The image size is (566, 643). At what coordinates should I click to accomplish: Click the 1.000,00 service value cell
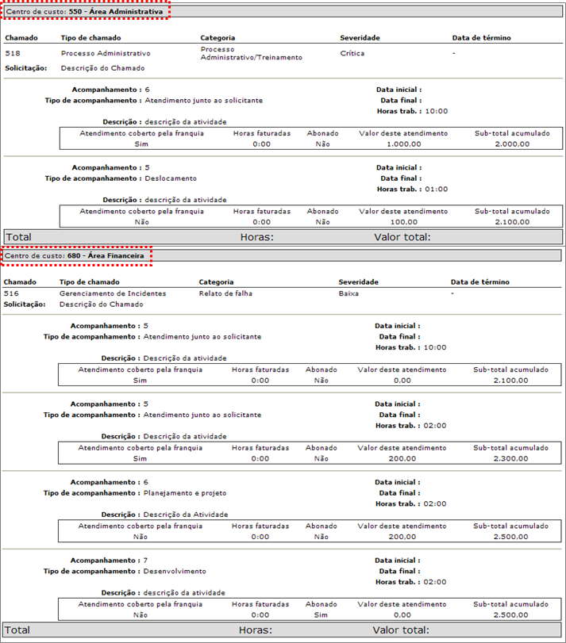pos(402,144)
